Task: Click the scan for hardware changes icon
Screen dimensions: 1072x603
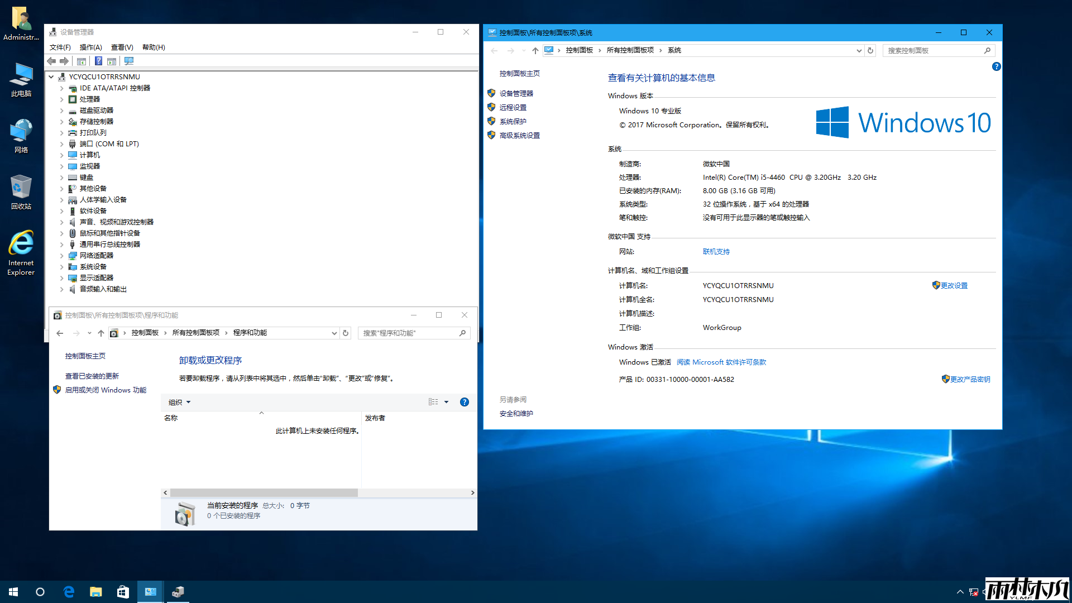Action: 129,61
